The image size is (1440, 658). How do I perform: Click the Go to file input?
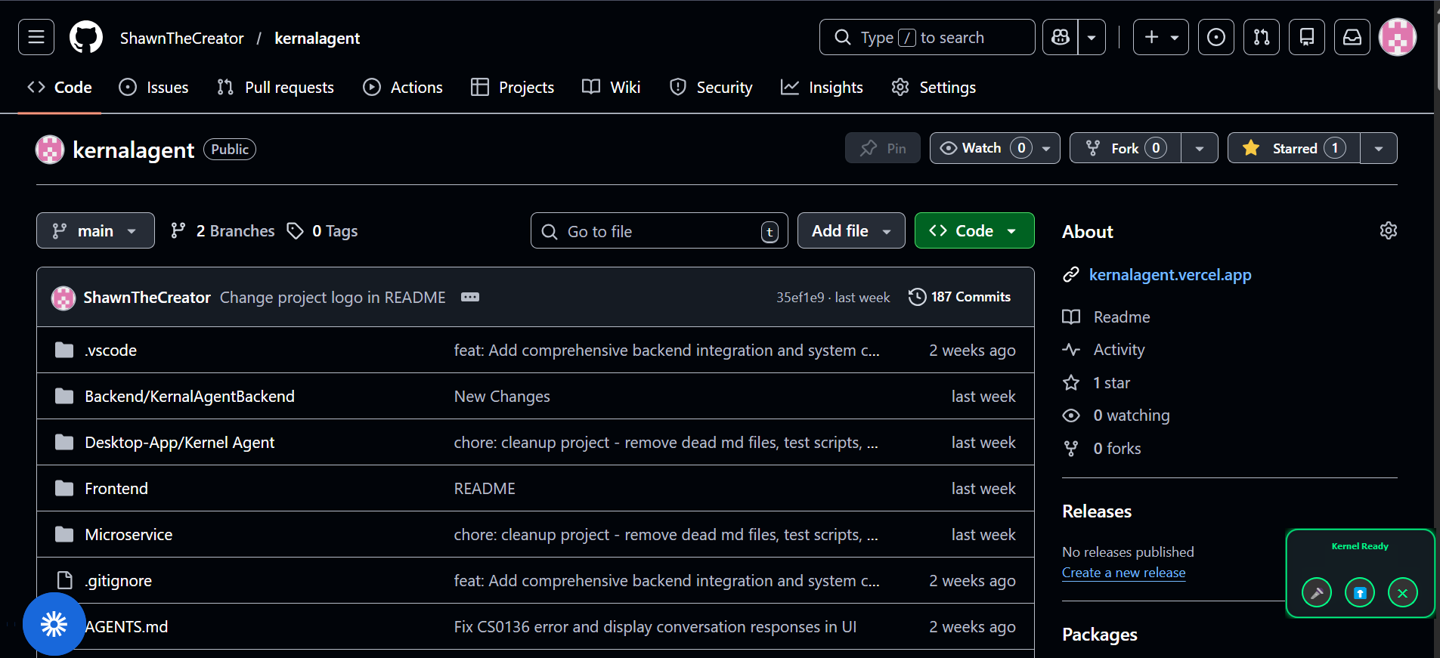(659, 230)
